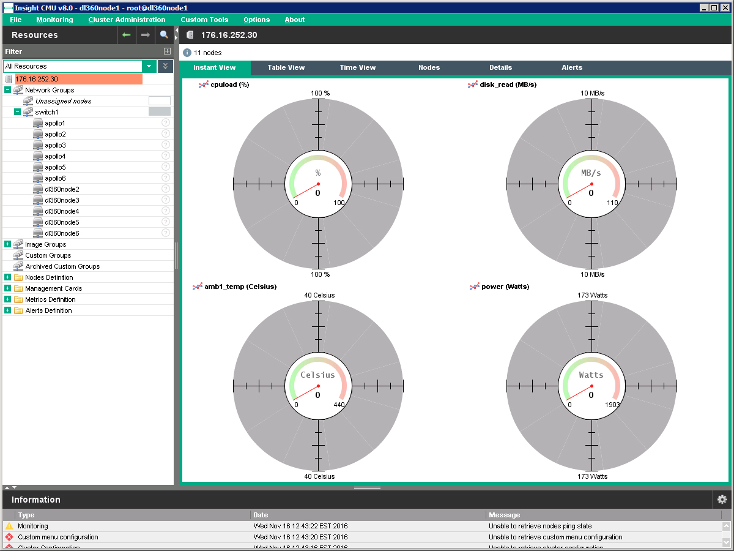Viewport: 734px width, 551px height.
Task: Click the grey status box beside switch1
Action: [x=160, y=112]
